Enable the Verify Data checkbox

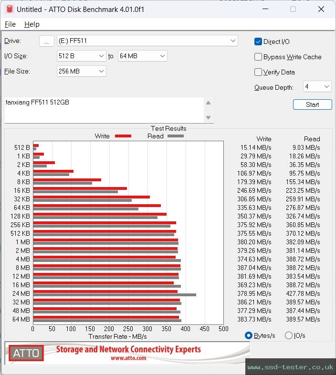[x=258, y=72]
